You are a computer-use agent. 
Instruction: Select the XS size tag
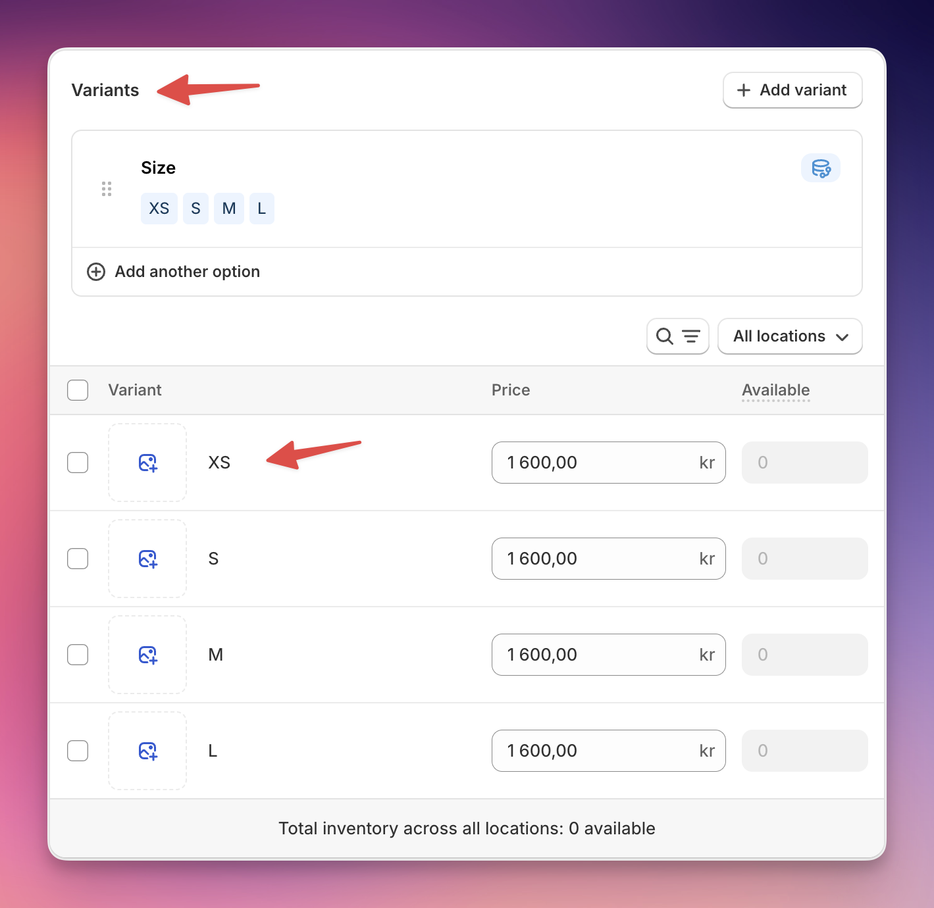(x=159, y=209)
